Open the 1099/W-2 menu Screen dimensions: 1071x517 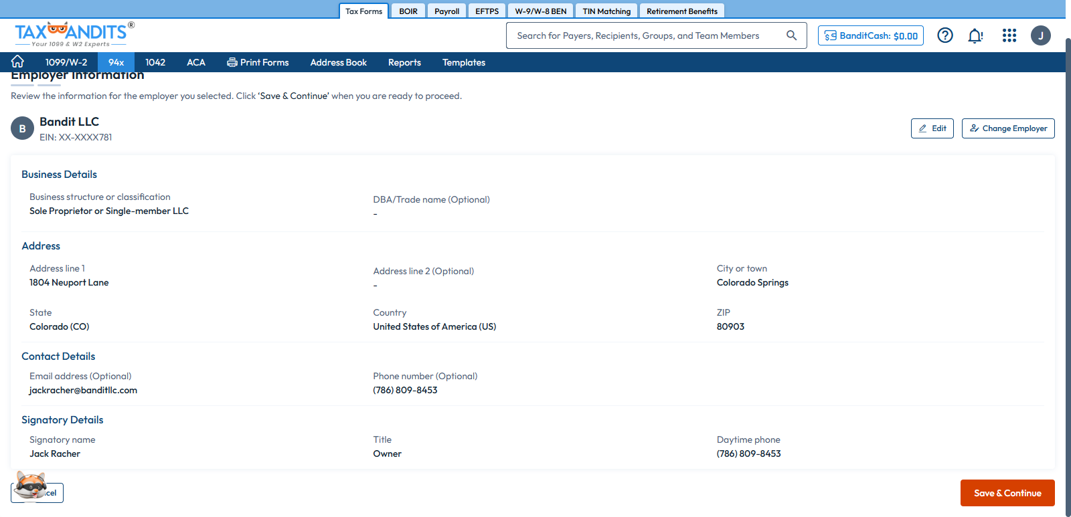(66, 62)
